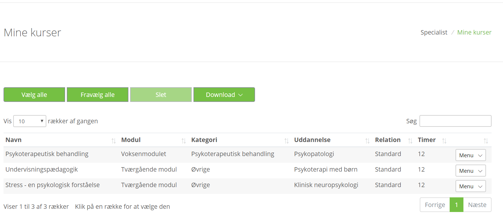Select the Undervisningspædagogik table row

pyautogui.click(x=42, y=170)
